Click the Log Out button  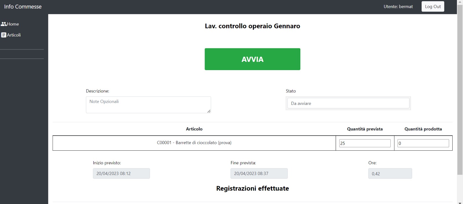coord(433,7)
